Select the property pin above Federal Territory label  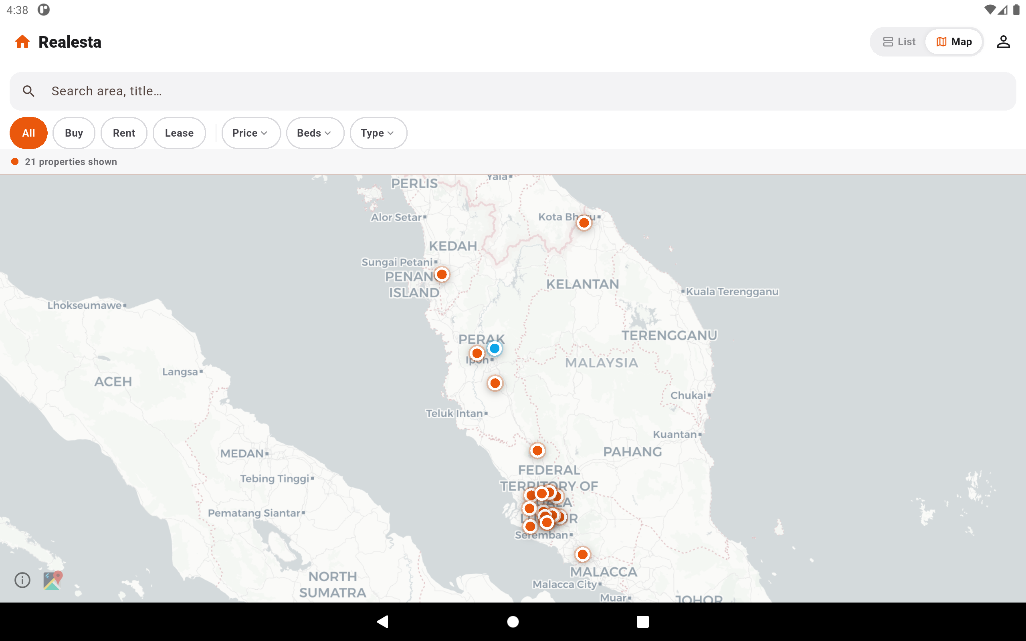tap(537, 451)
